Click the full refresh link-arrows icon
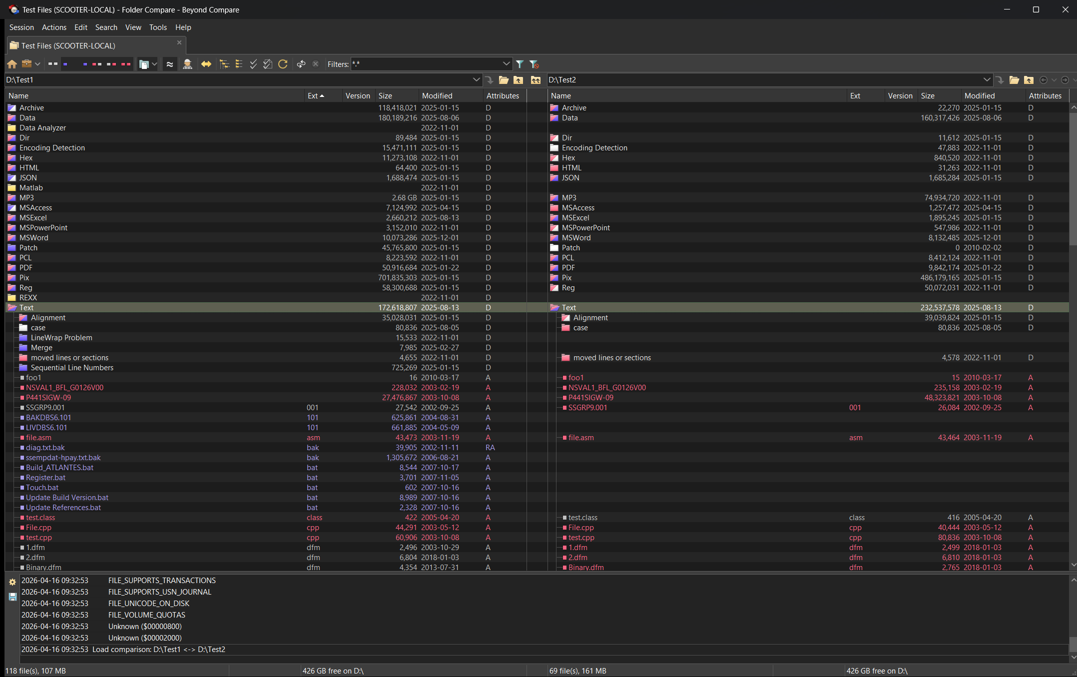Viewport: 1077px width, 677px height. pyautogui.click(x=301, y=64)
